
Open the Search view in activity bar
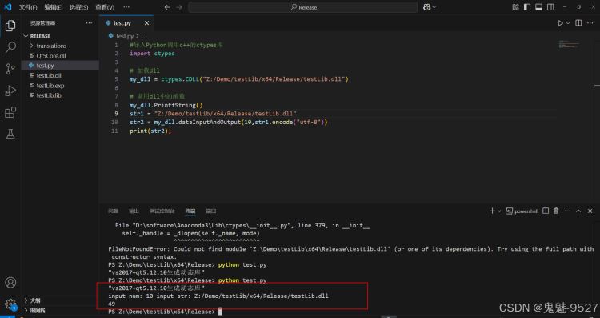click(x=10, y=47)
